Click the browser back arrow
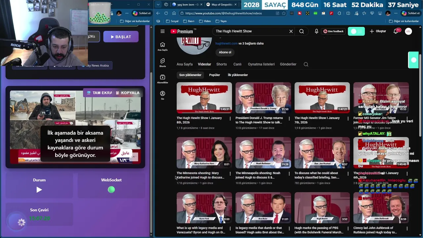This screenshot has height=238, width=423. [158, 13]
